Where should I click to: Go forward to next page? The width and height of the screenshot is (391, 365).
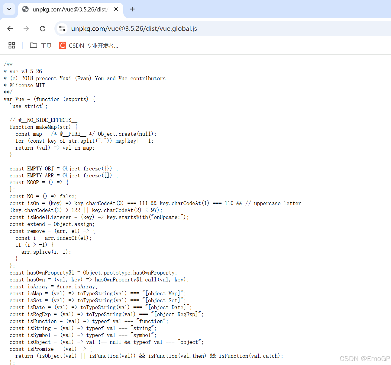click(26, 29)
